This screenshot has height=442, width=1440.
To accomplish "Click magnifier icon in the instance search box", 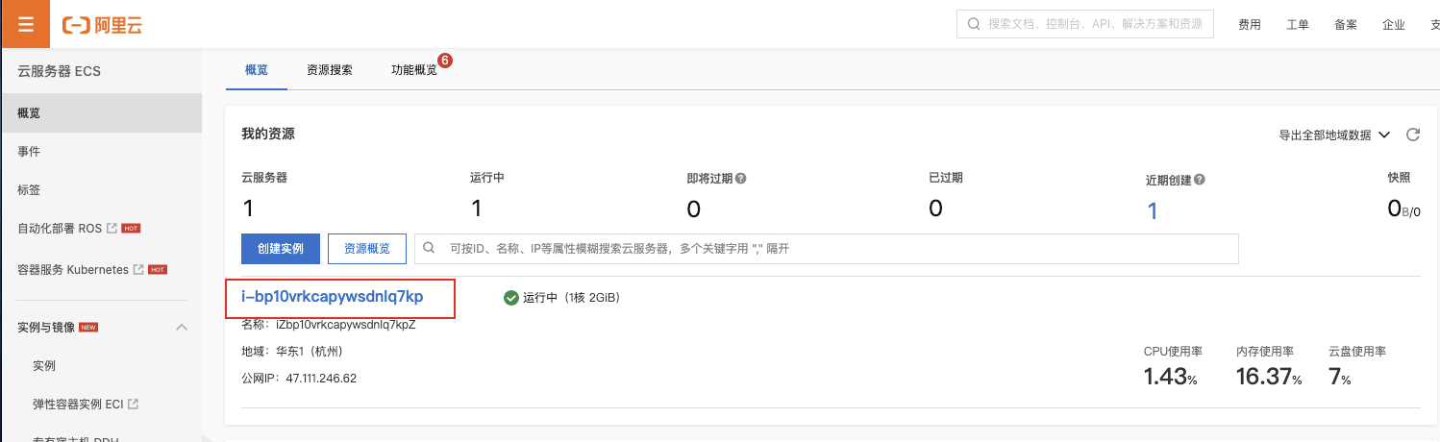I will 430,248.
